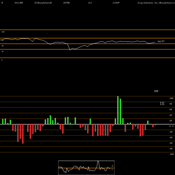Click the 'SI & MR' header text
Screen dimensions: 175x175
point(19,3)
